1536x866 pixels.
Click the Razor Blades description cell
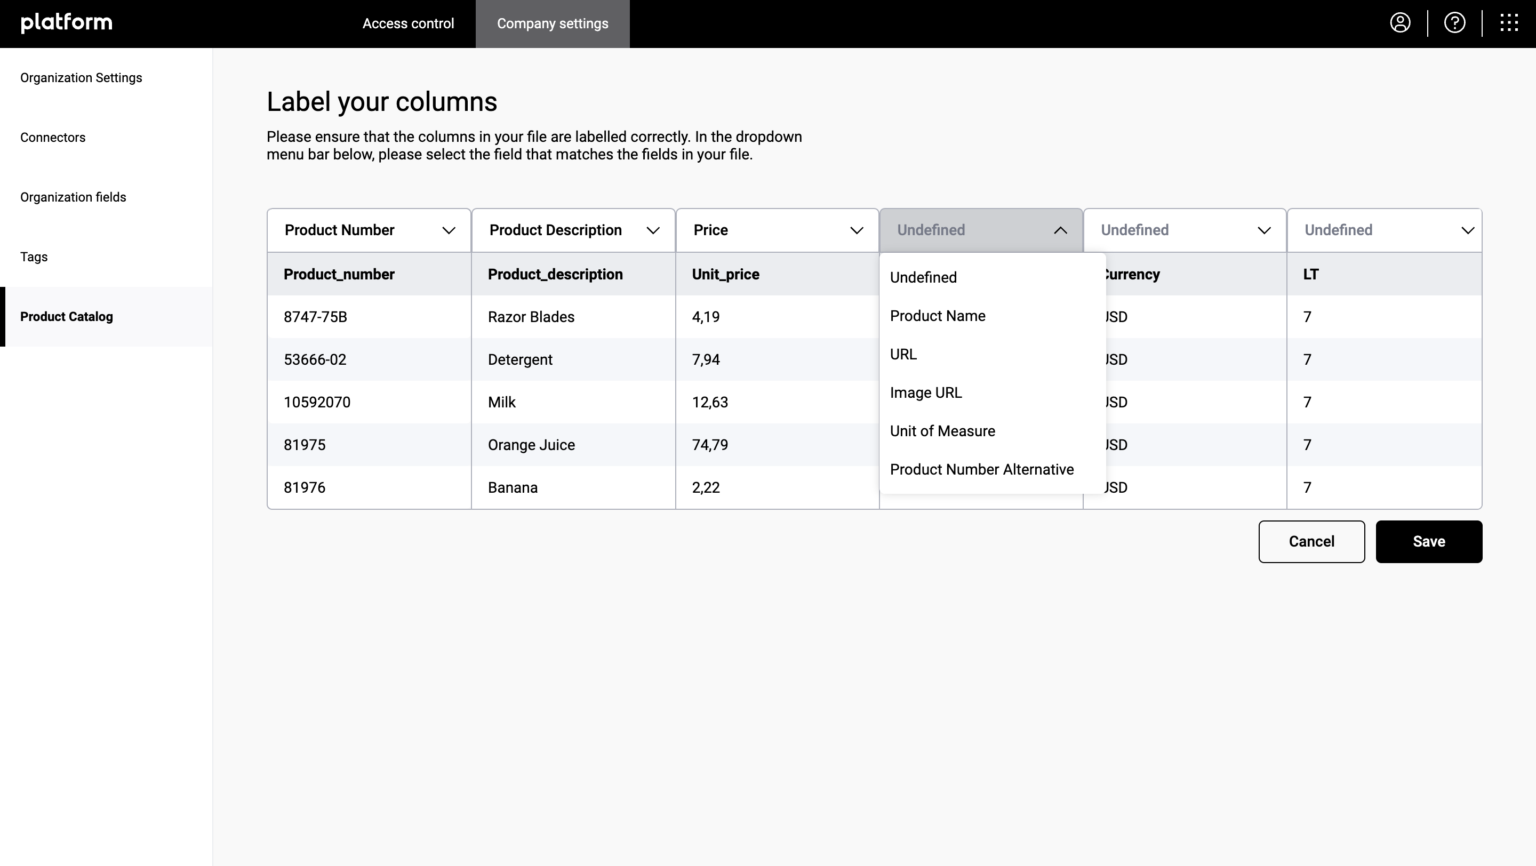coord(573,317)
